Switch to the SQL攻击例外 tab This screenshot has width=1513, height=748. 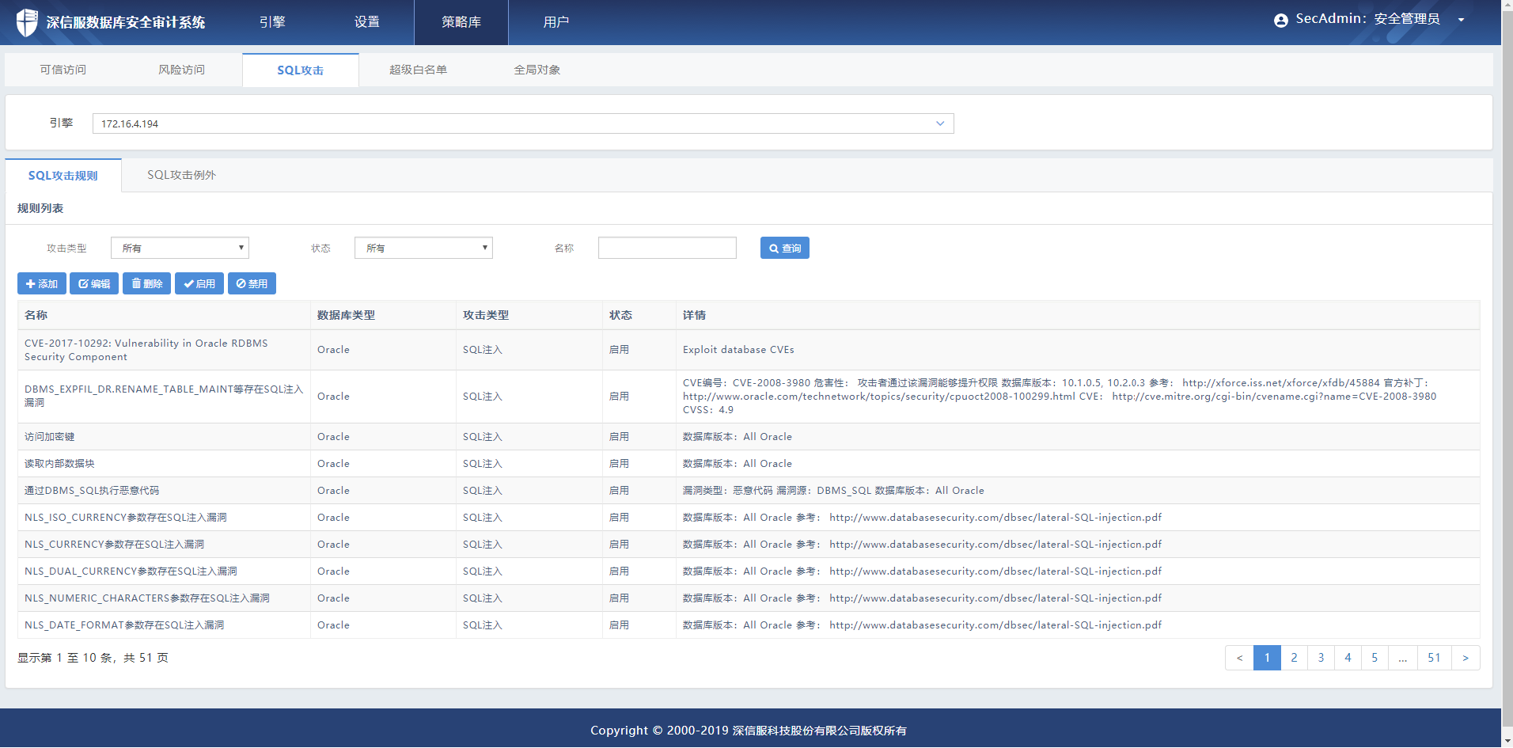tap(181, 175)
